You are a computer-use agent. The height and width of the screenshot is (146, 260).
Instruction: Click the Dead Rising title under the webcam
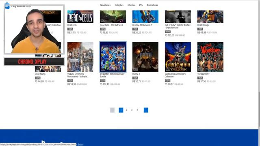[40, 74]
